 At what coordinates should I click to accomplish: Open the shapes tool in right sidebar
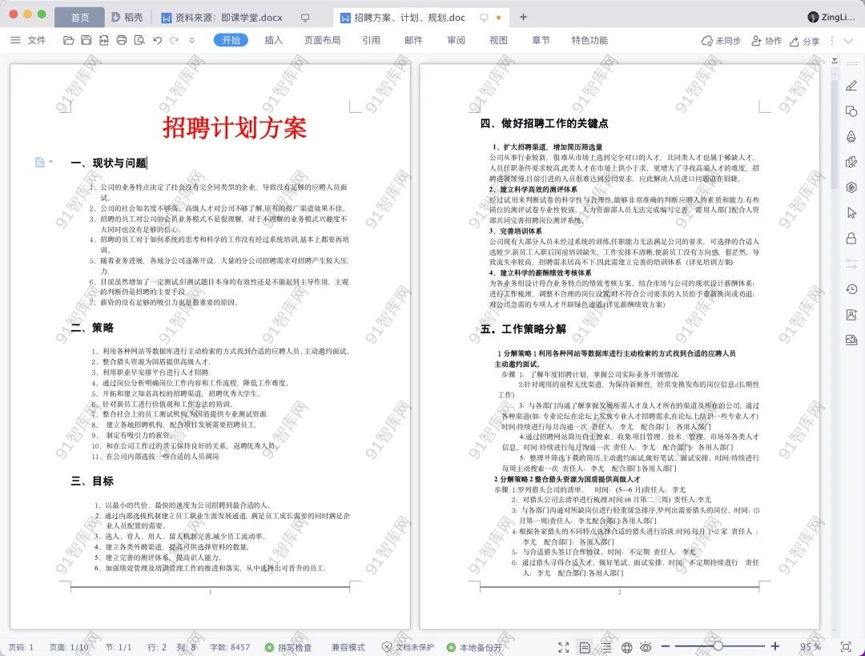point(851,111)
